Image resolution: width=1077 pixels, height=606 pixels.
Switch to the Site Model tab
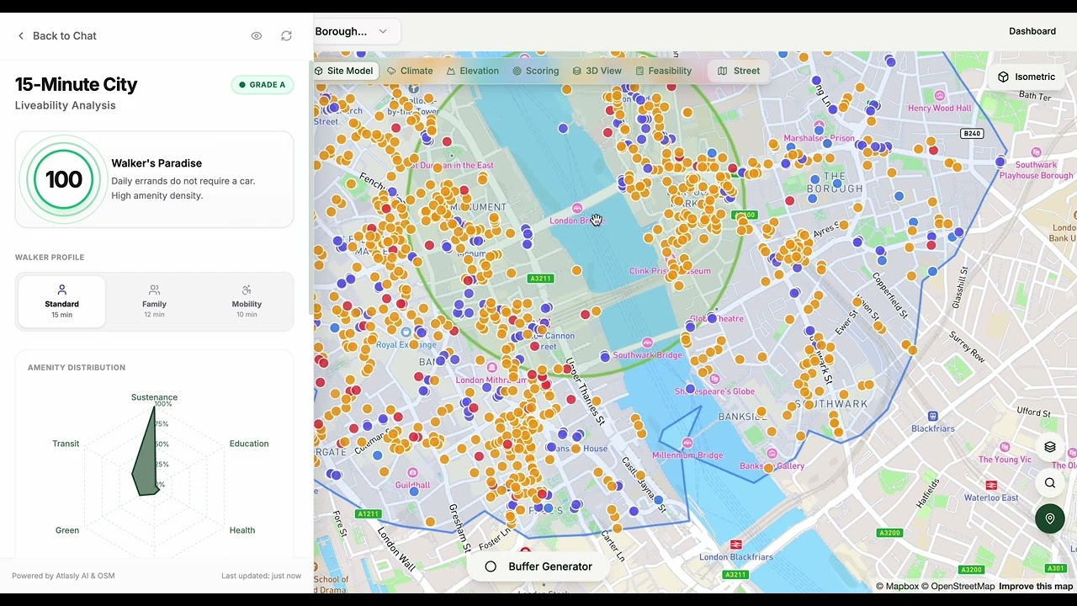(343, 71)
